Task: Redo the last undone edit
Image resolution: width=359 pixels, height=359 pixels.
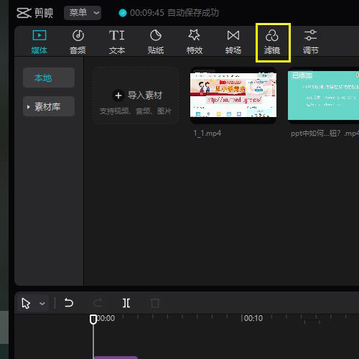Action: [x=98, y=303]
